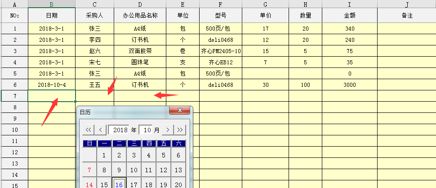Click the 单价 header cell
Screen dimensions: 436x188
tap(265, 16)
